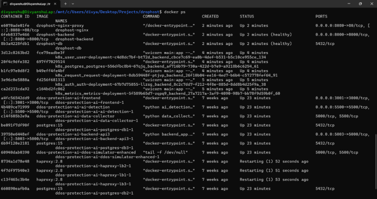Click image name ddos-protection-ai-frontend
The image size is (377, 199).
68,98
